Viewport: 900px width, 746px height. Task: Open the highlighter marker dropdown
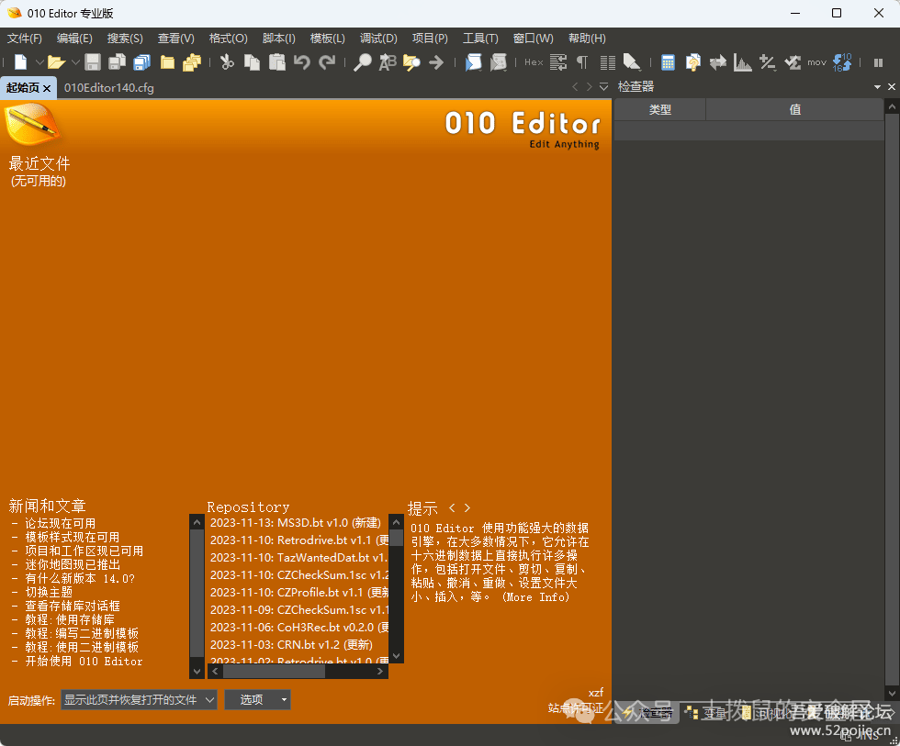pyautogui.click(x=632, y=61)
